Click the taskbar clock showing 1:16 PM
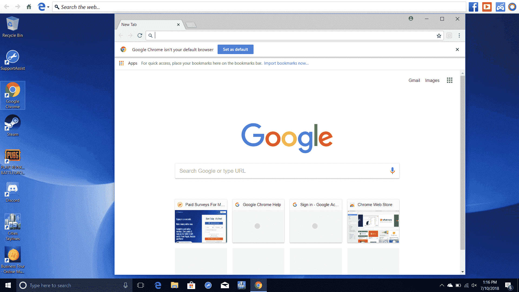Viewport: 519px width, 292px height. 490,285
